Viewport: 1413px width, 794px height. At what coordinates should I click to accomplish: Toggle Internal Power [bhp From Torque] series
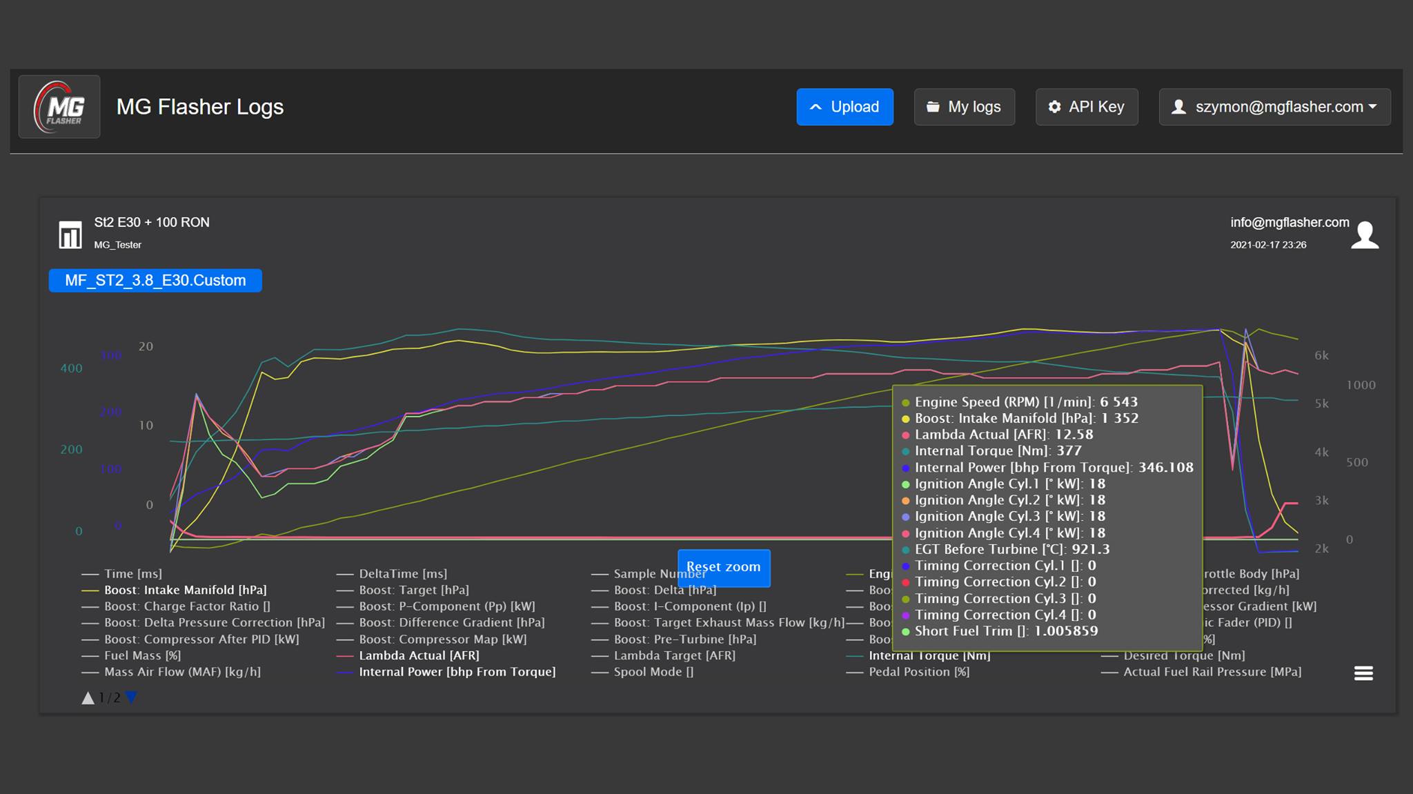[x=446, y=672]
